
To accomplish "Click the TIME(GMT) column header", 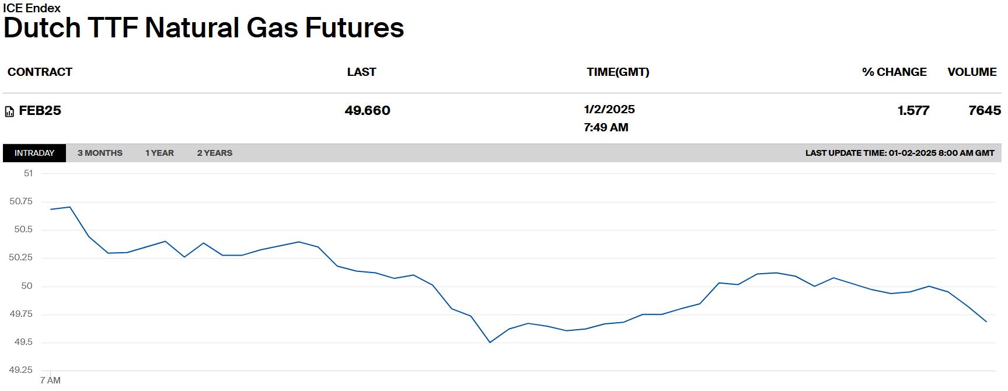I will click(x=618, y=72).
